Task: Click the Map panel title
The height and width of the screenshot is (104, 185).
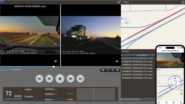Action: 126,2
